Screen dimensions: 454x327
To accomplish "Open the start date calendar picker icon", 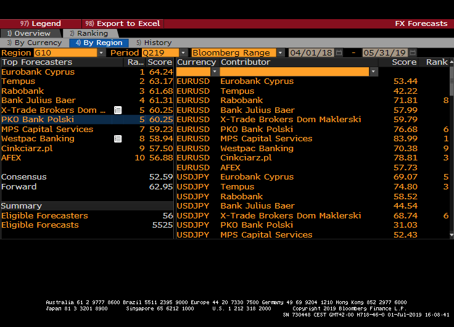I will pyautogui.click(x=339, y=53).
